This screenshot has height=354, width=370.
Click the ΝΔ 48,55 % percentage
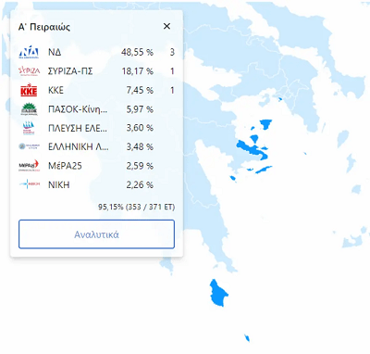pos(137,52)
